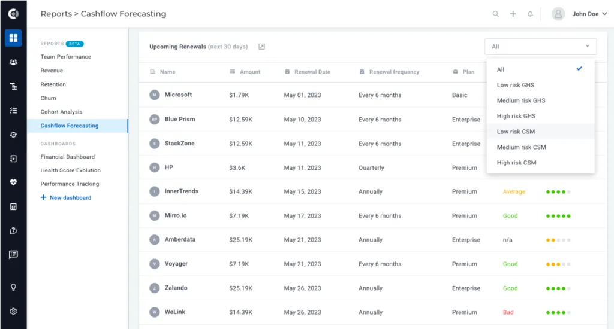Click Quarterly frequency in HP row

[x=371, y=167]
